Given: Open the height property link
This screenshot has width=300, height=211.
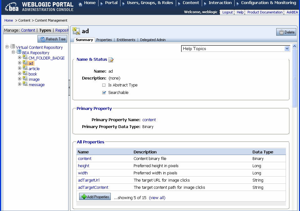Looking at the screenshot, I should tap(84, 166).
